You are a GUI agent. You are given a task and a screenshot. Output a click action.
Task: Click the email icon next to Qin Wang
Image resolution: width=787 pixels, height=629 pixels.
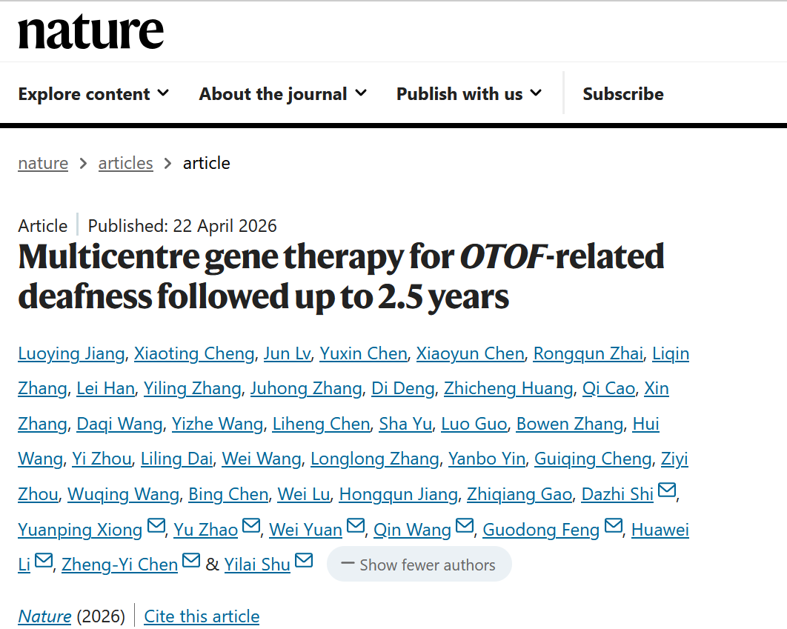click(465, 526)
